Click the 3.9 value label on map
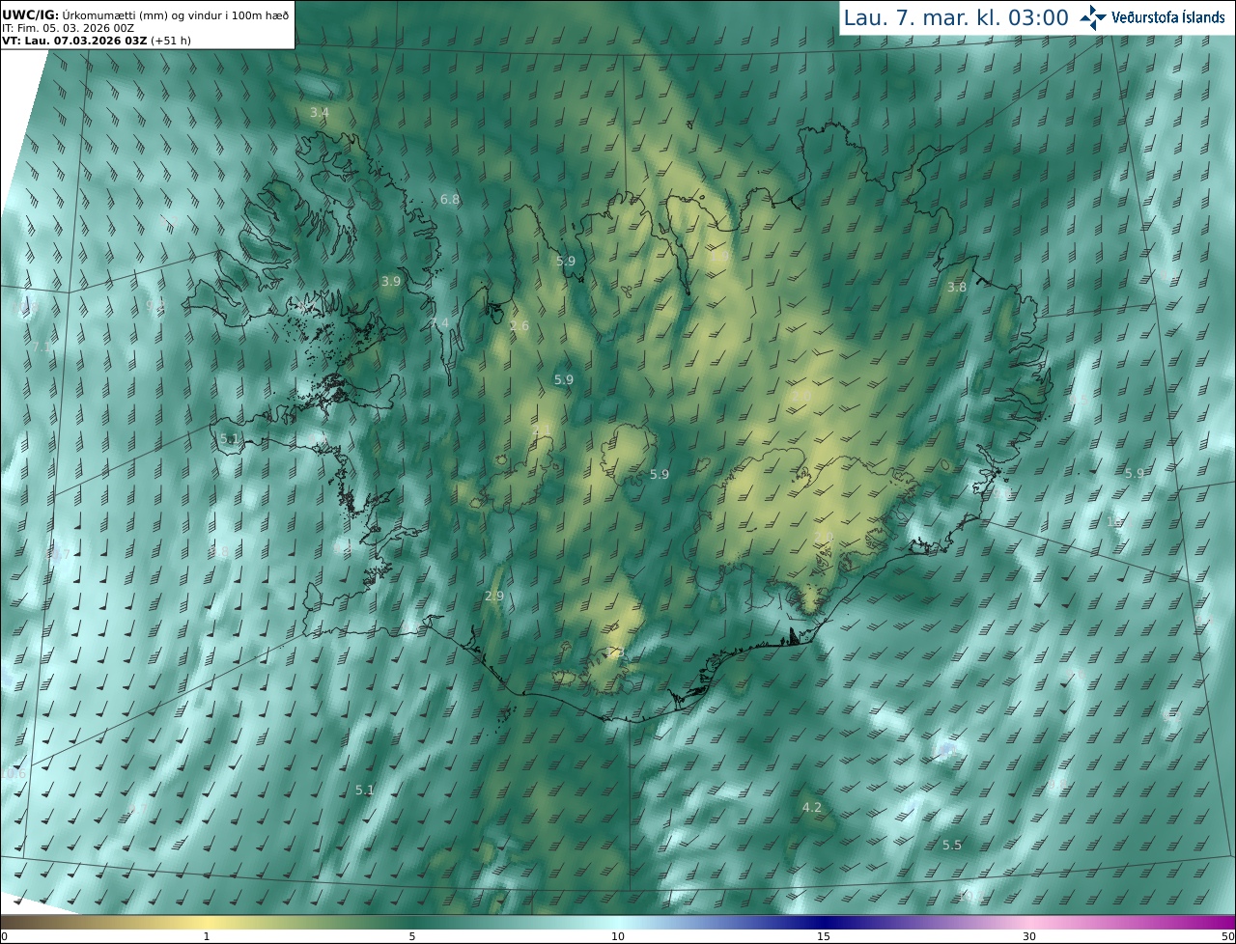 (x=390, y=282)
